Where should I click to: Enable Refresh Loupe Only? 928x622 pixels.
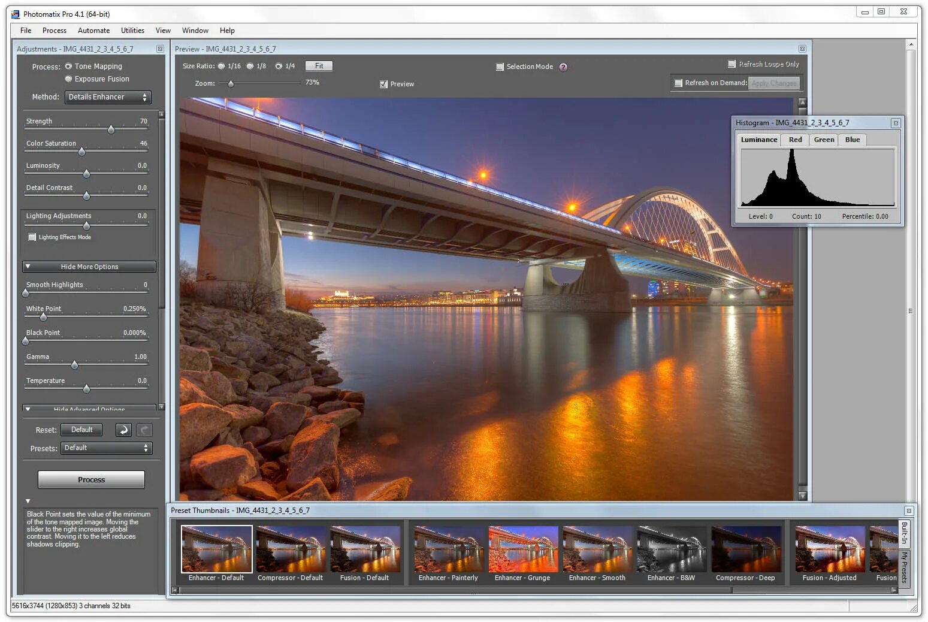coord(731,64)
